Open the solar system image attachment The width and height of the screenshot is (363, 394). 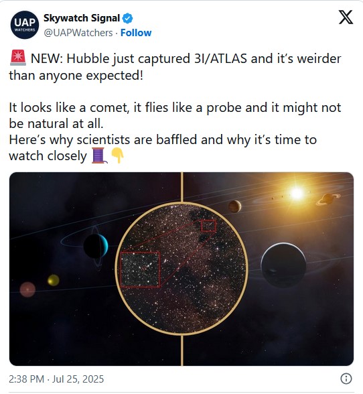point(181,269)
